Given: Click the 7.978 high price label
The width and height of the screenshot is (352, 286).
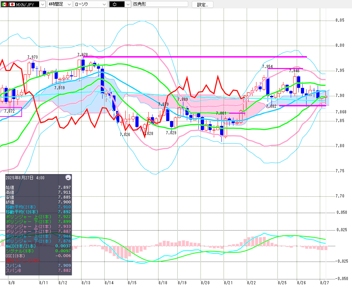Looking at the screenshot, I should coord(82,55).
